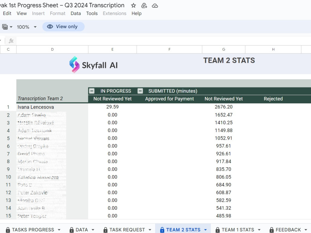Click the move-to-Drive folder icon
This screenshot has width=311, height=233.
[x=144, y=6]
